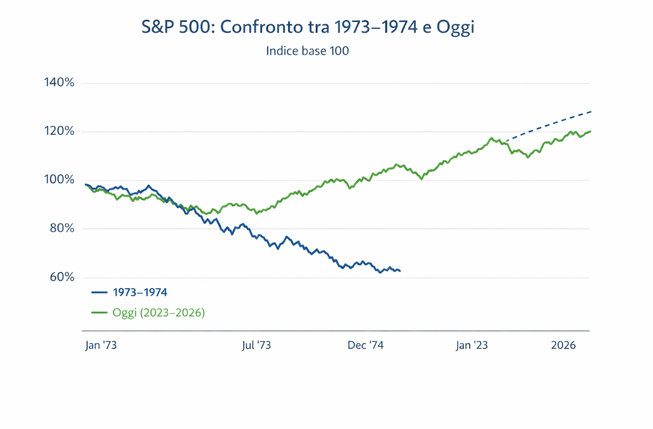The image size is (653, 429).
Task: Click the 120% y-axis label
Action: [x=59, y=131]
